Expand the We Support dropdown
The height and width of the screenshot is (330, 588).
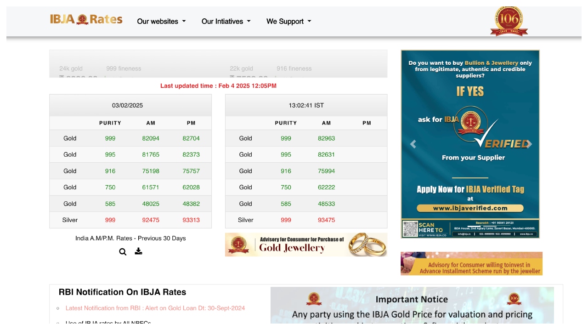coord(288,21)
